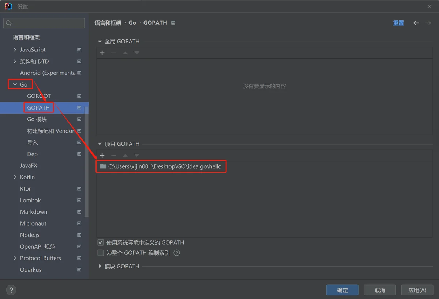
Task: Click the settings tree scrollbar
Action: (86, 162)
